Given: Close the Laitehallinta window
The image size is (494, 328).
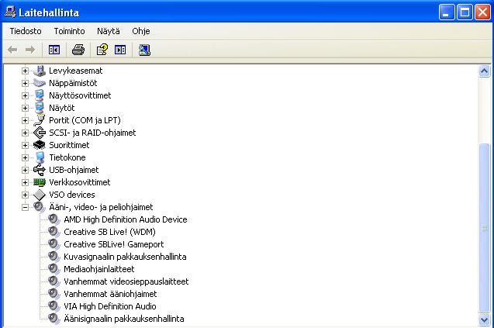Looking at the screenshot, I should tap(482, 12).
